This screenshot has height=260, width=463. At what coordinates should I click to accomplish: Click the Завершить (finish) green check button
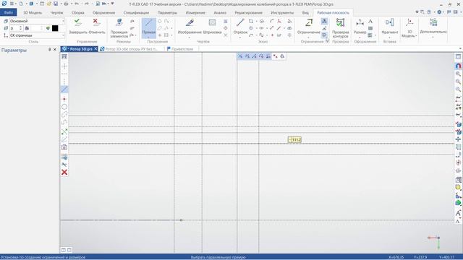coord(78,26)
